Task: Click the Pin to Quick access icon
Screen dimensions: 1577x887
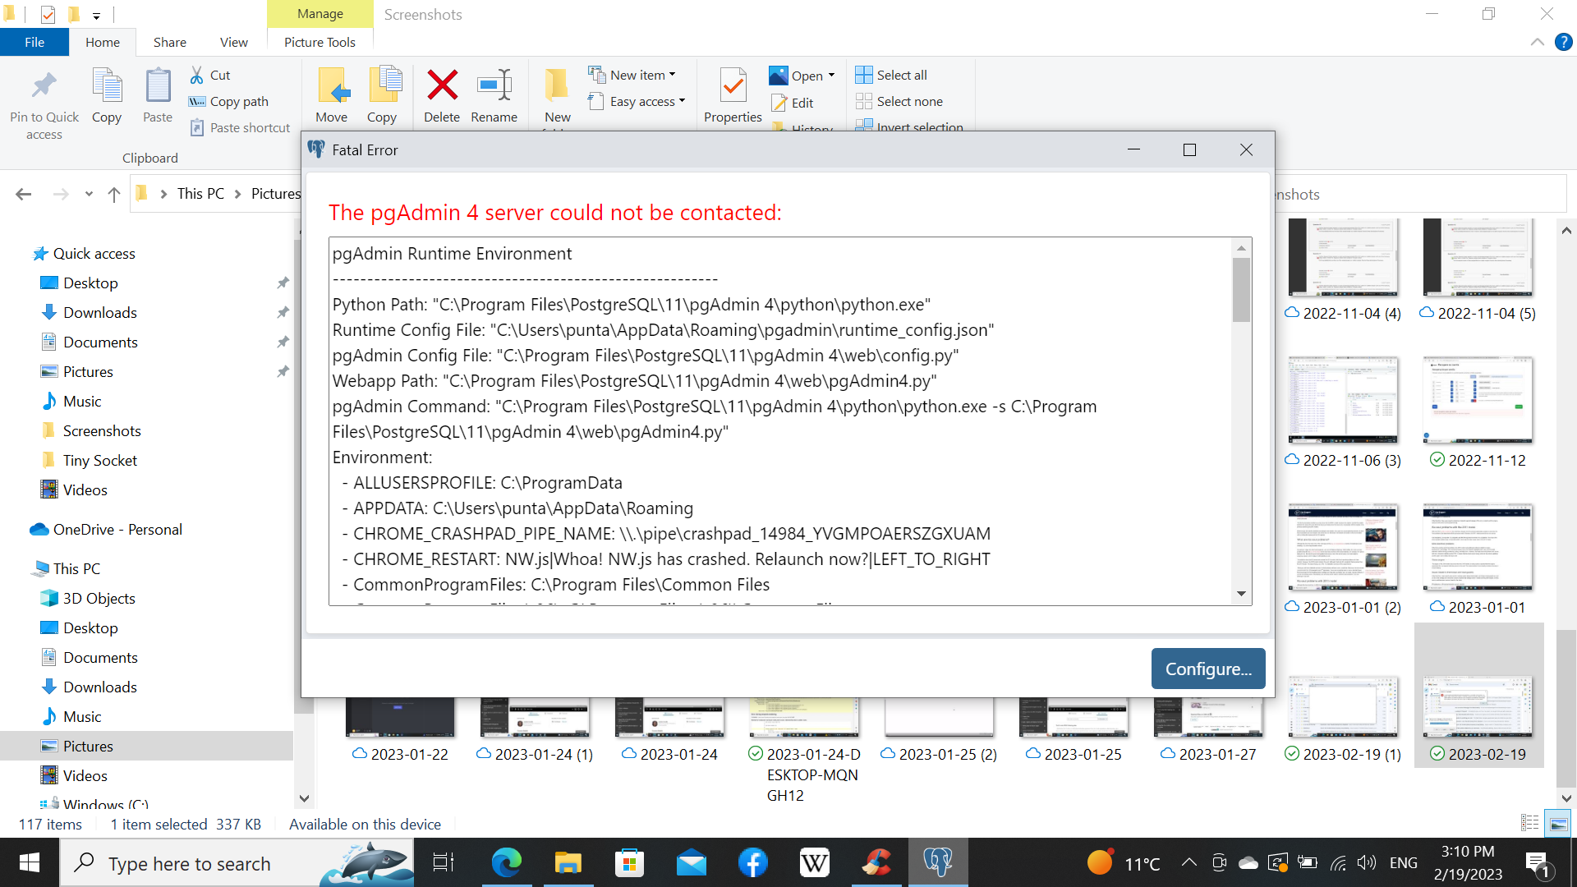Action: [x=44, y=85]
